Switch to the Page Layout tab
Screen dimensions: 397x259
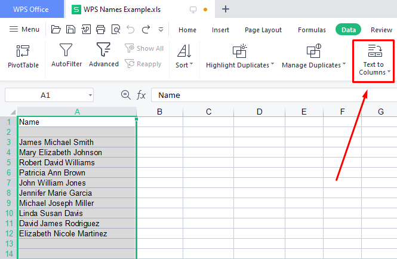(263, 30)
